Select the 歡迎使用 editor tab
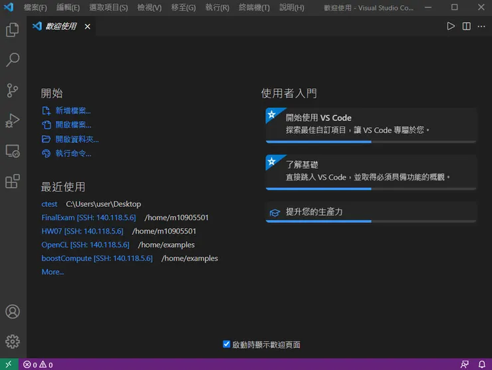The width and height of the screenshot is (492, 370). (x=61, y=27)
